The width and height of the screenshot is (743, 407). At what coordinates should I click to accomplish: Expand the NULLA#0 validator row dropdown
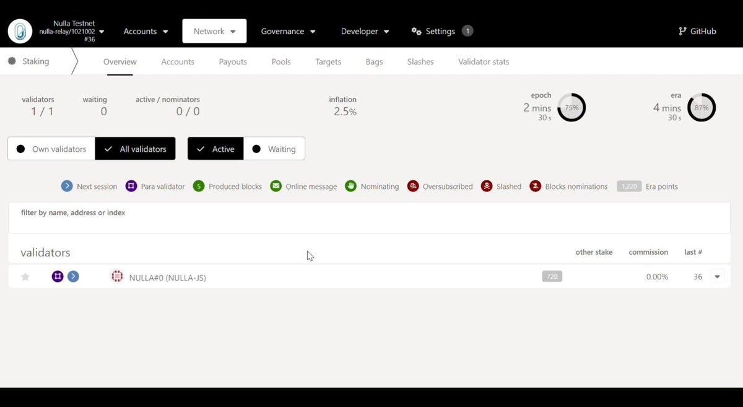click(x=718, y=277)
